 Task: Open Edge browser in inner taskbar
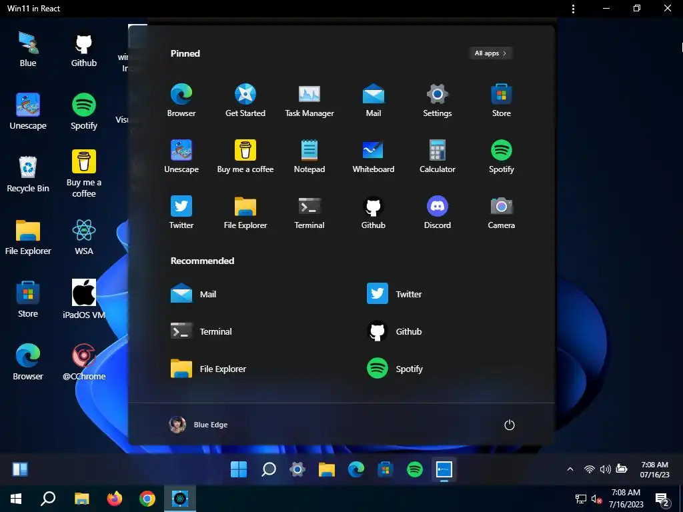pos(356,469)
